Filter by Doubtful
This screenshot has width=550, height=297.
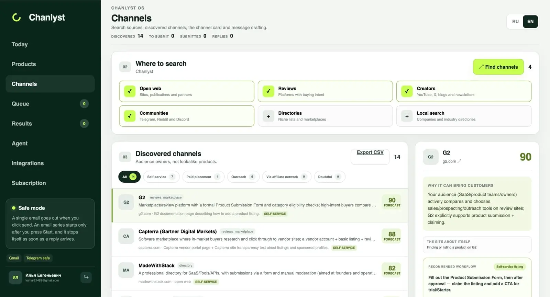click(x=329, y=177)
